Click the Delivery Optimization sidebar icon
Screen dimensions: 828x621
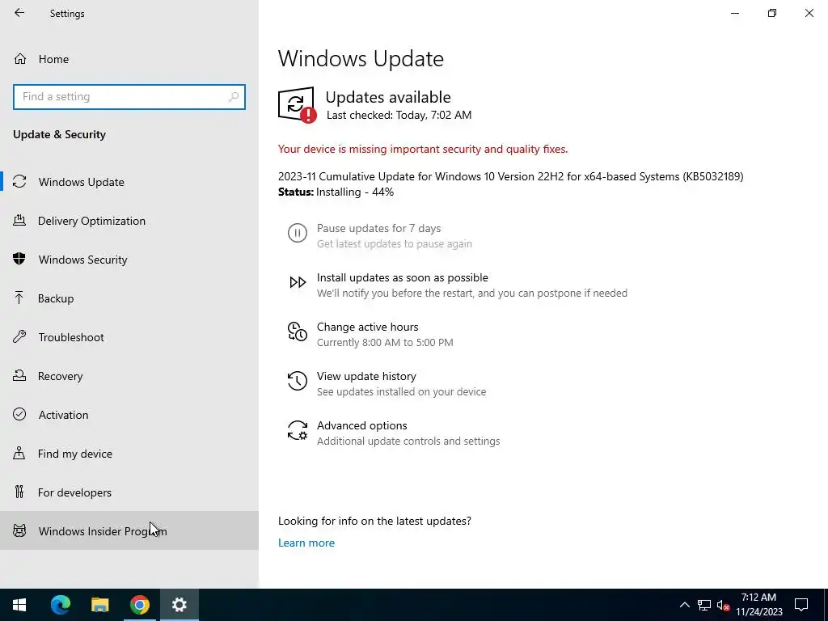[19, 220]
